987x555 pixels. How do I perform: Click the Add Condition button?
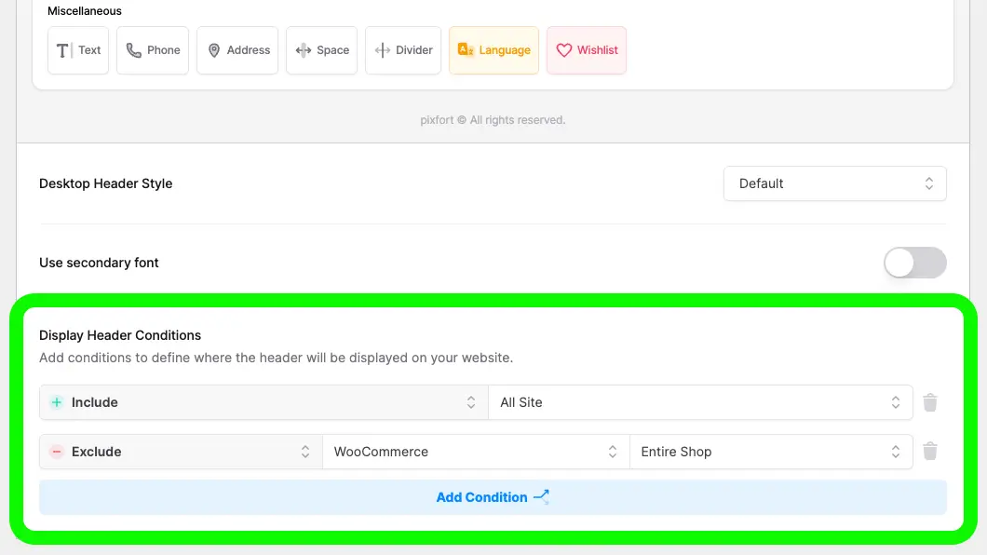click(493, 497)
